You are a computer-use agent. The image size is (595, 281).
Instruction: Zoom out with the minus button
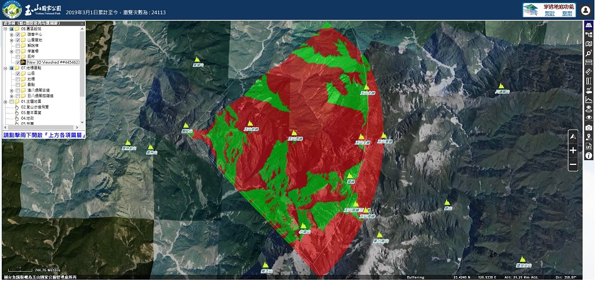click(573, 165)
